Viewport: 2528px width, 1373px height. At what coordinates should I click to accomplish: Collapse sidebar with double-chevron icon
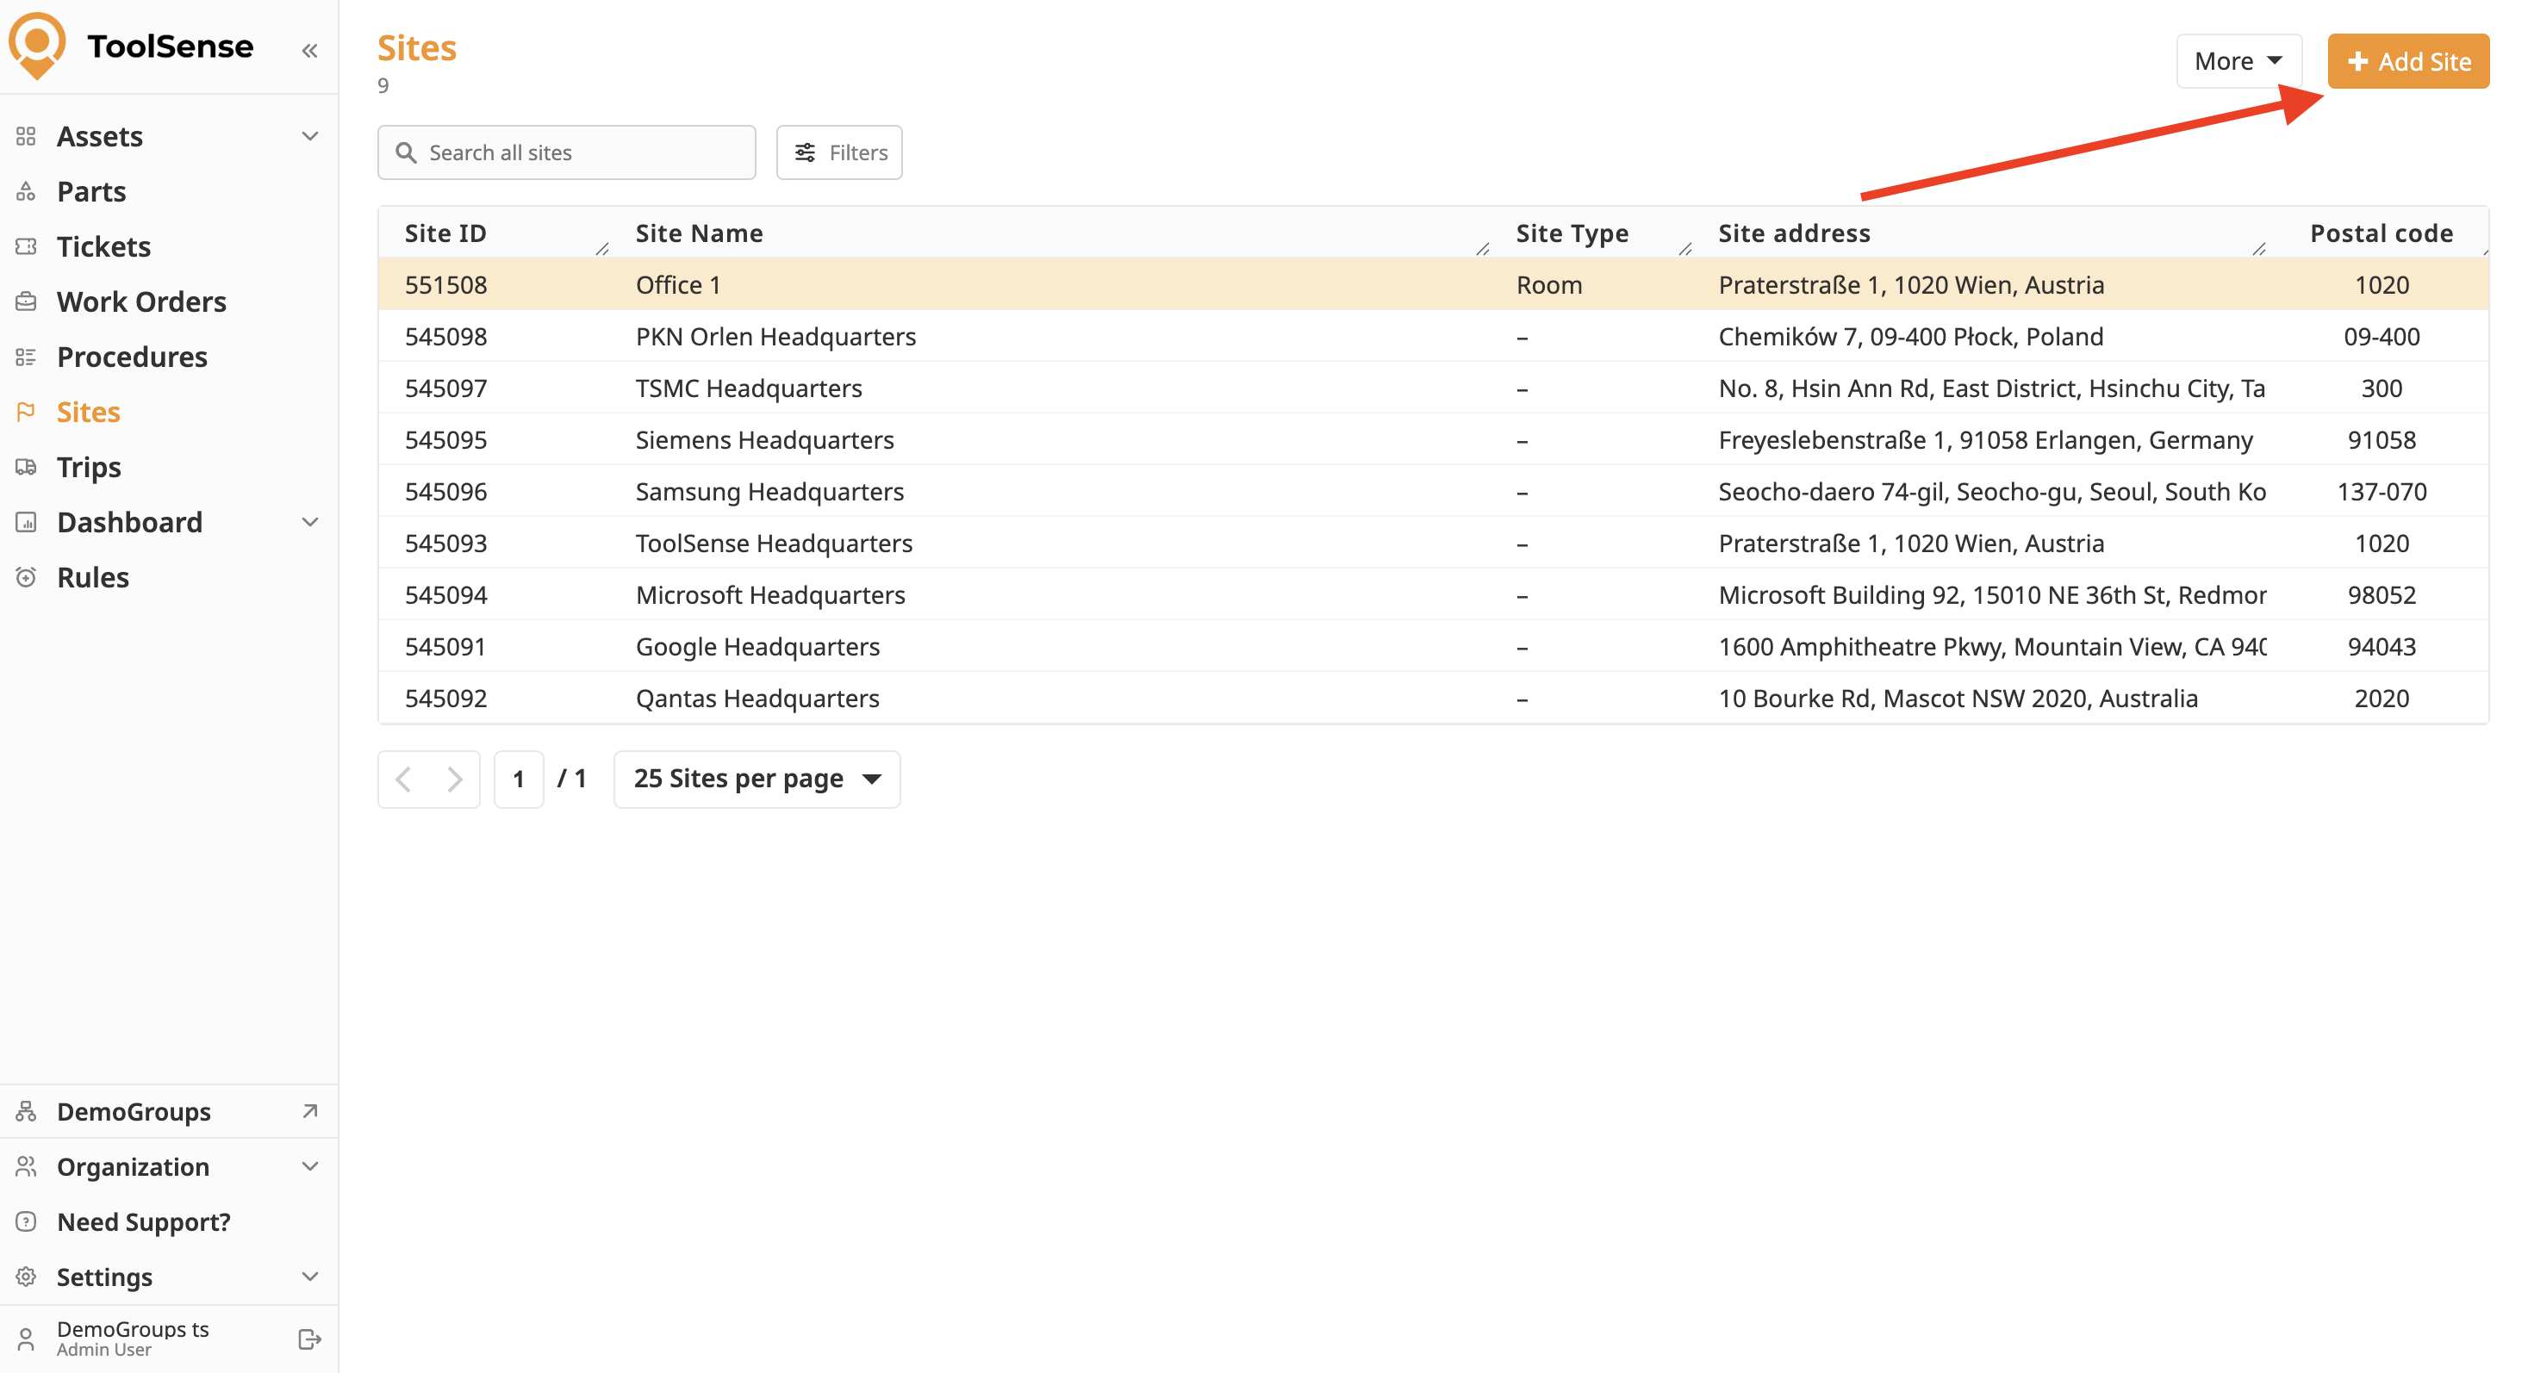310,50
